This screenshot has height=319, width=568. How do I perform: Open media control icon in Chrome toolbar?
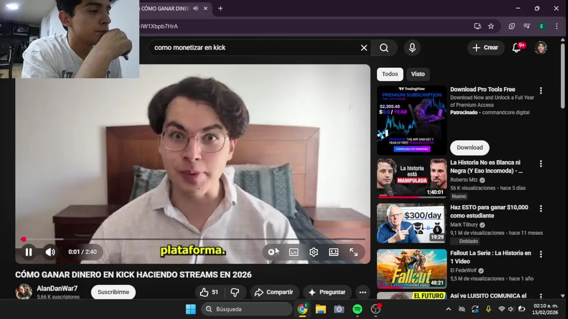click(x=527, y=26)
